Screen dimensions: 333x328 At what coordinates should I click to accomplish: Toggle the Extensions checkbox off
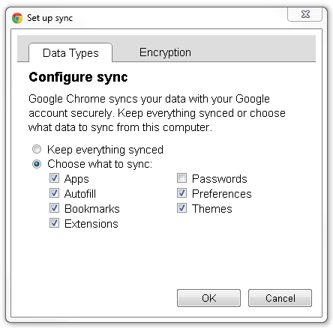54,223
